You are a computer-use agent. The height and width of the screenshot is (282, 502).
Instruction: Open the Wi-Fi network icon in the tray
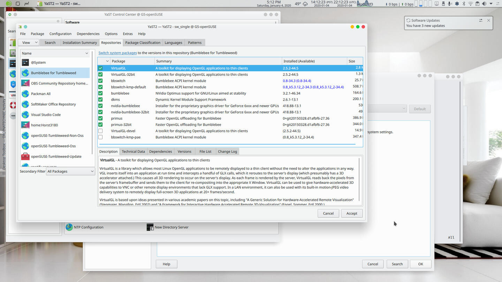(x=471, y=4)
